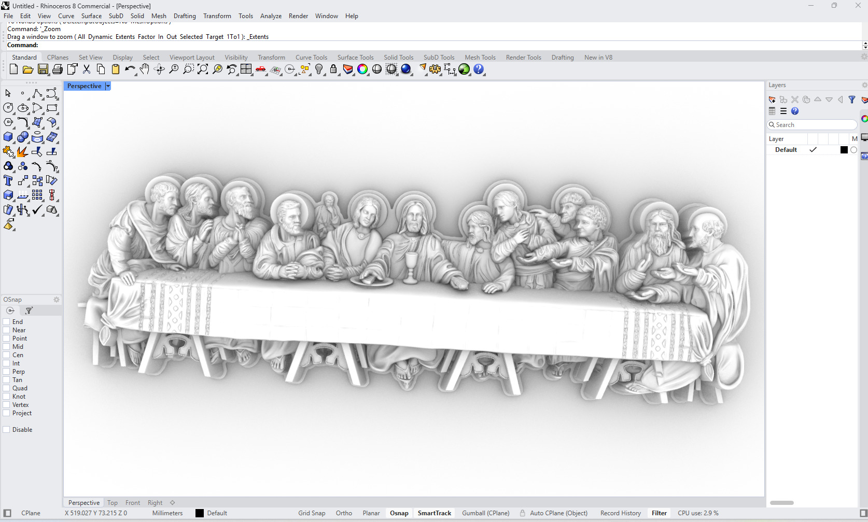868x522 pixels.
Task: Click the Boolean union spheres tool
Action: (23, 137)
